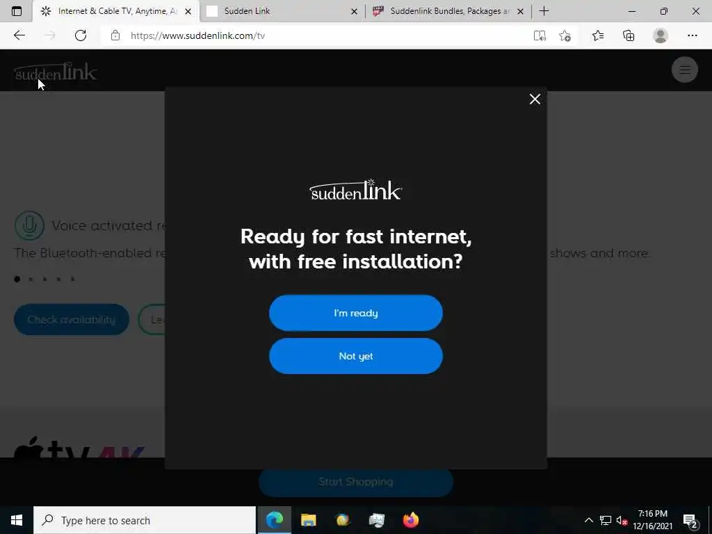Viewport: 712px width, 534px height.
Task: Open the browser profile avatar
Action: click(661, 36)
